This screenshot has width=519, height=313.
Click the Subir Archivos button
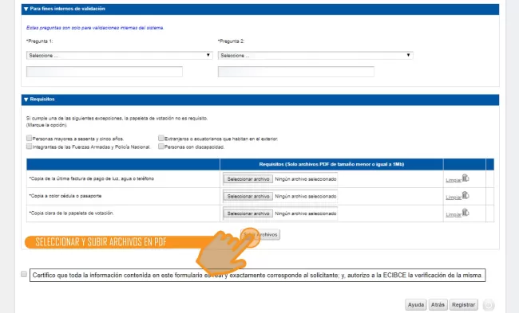point(260,235)
